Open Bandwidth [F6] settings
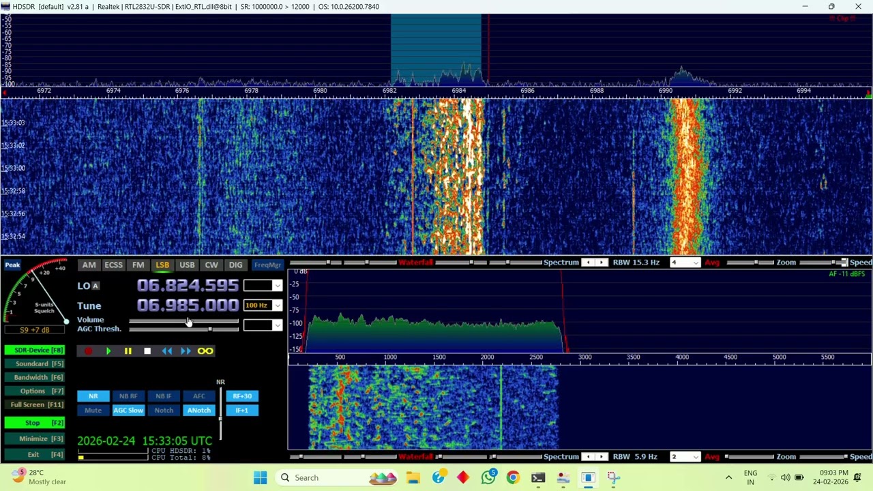Screen dimensions: 873x491 [x=35, y=377]
